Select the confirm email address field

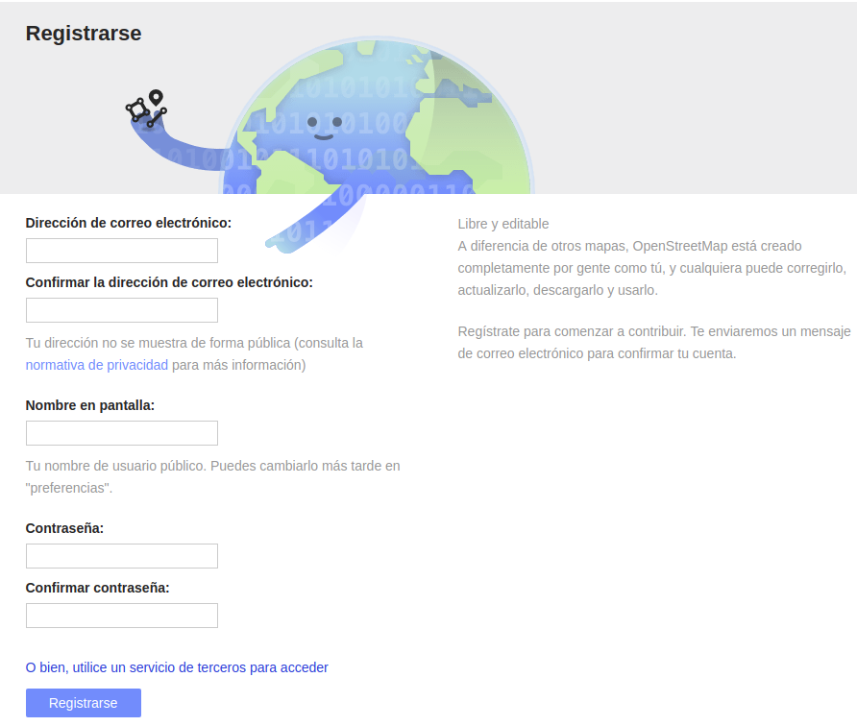coord(122,310)
